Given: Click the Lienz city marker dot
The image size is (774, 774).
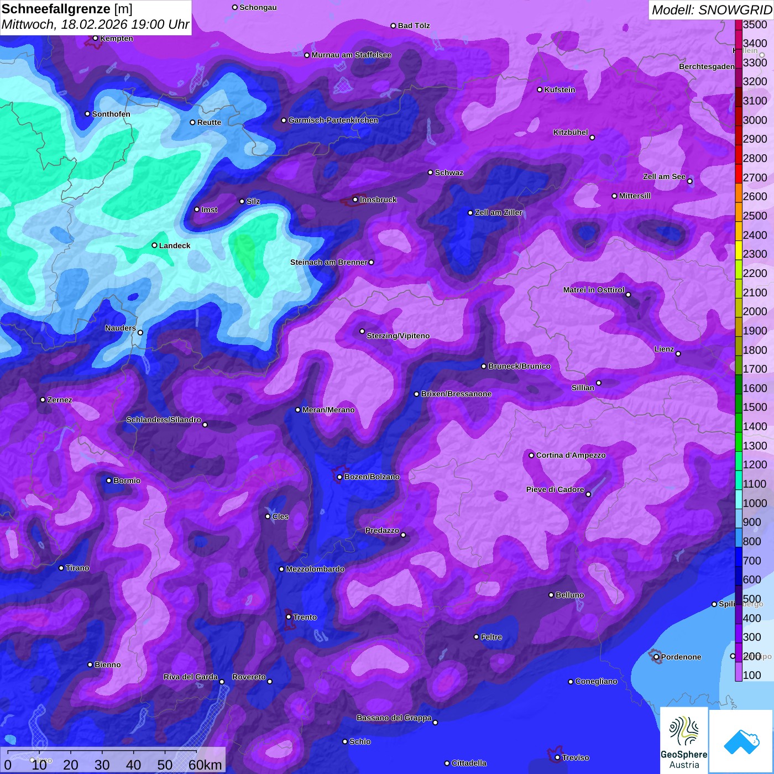Looking at the screenshot, I should [x=678, y=354].
